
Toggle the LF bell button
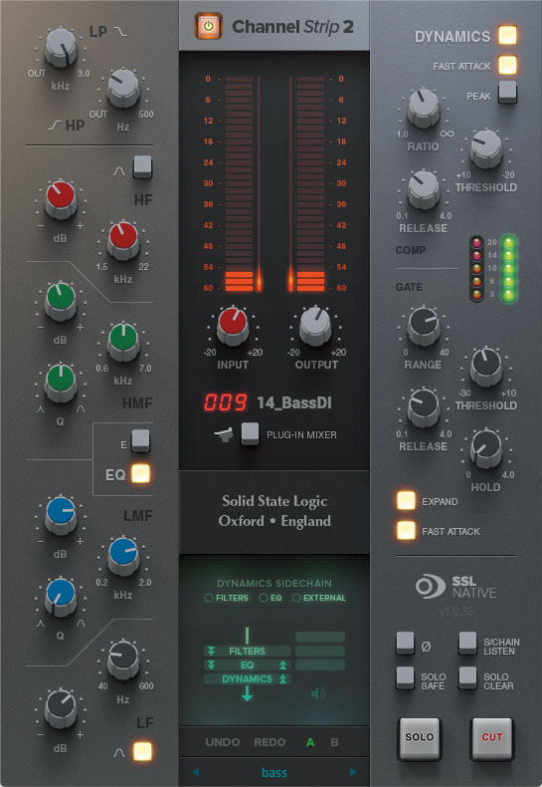142,751
